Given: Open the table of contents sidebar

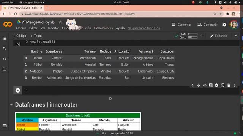Looking at the screenshot, I should [x=5, y=38].
